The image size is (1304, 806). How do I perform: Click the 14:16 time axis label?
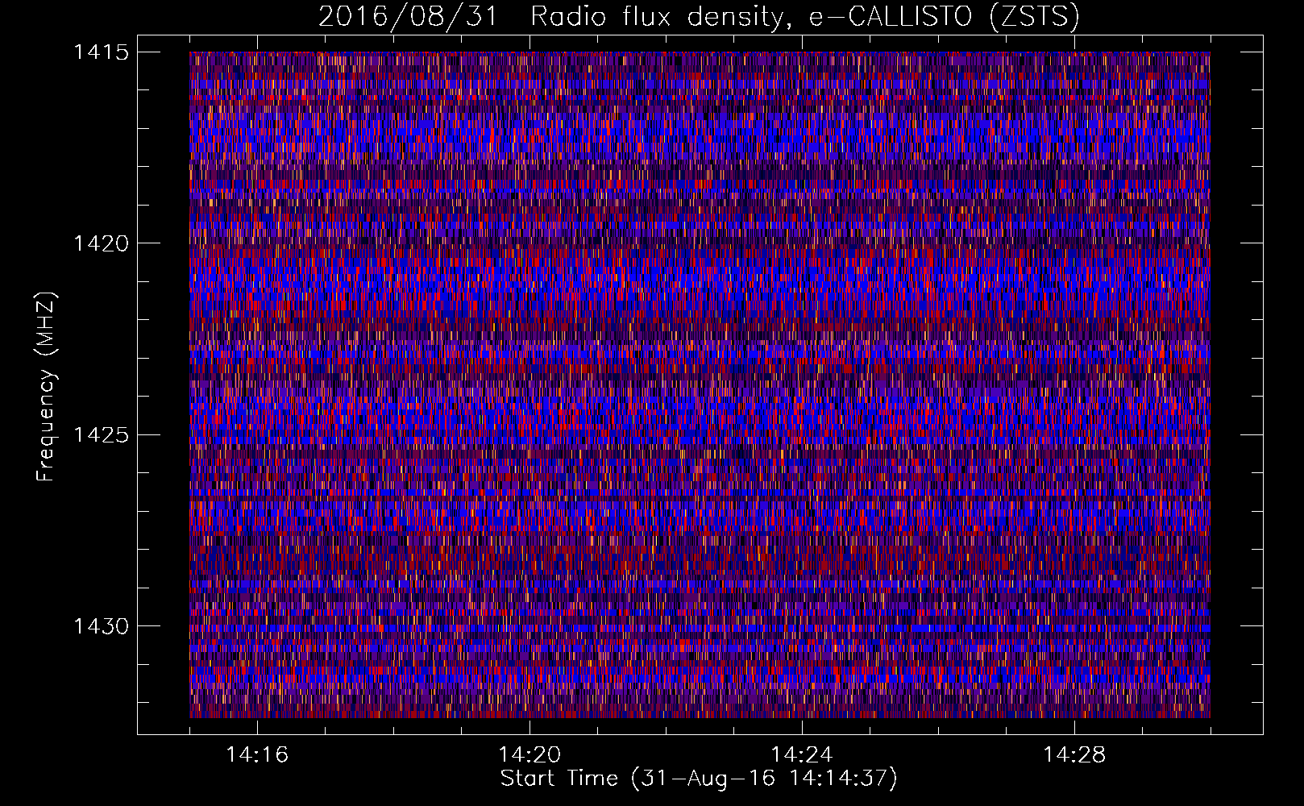click(257, 755)
